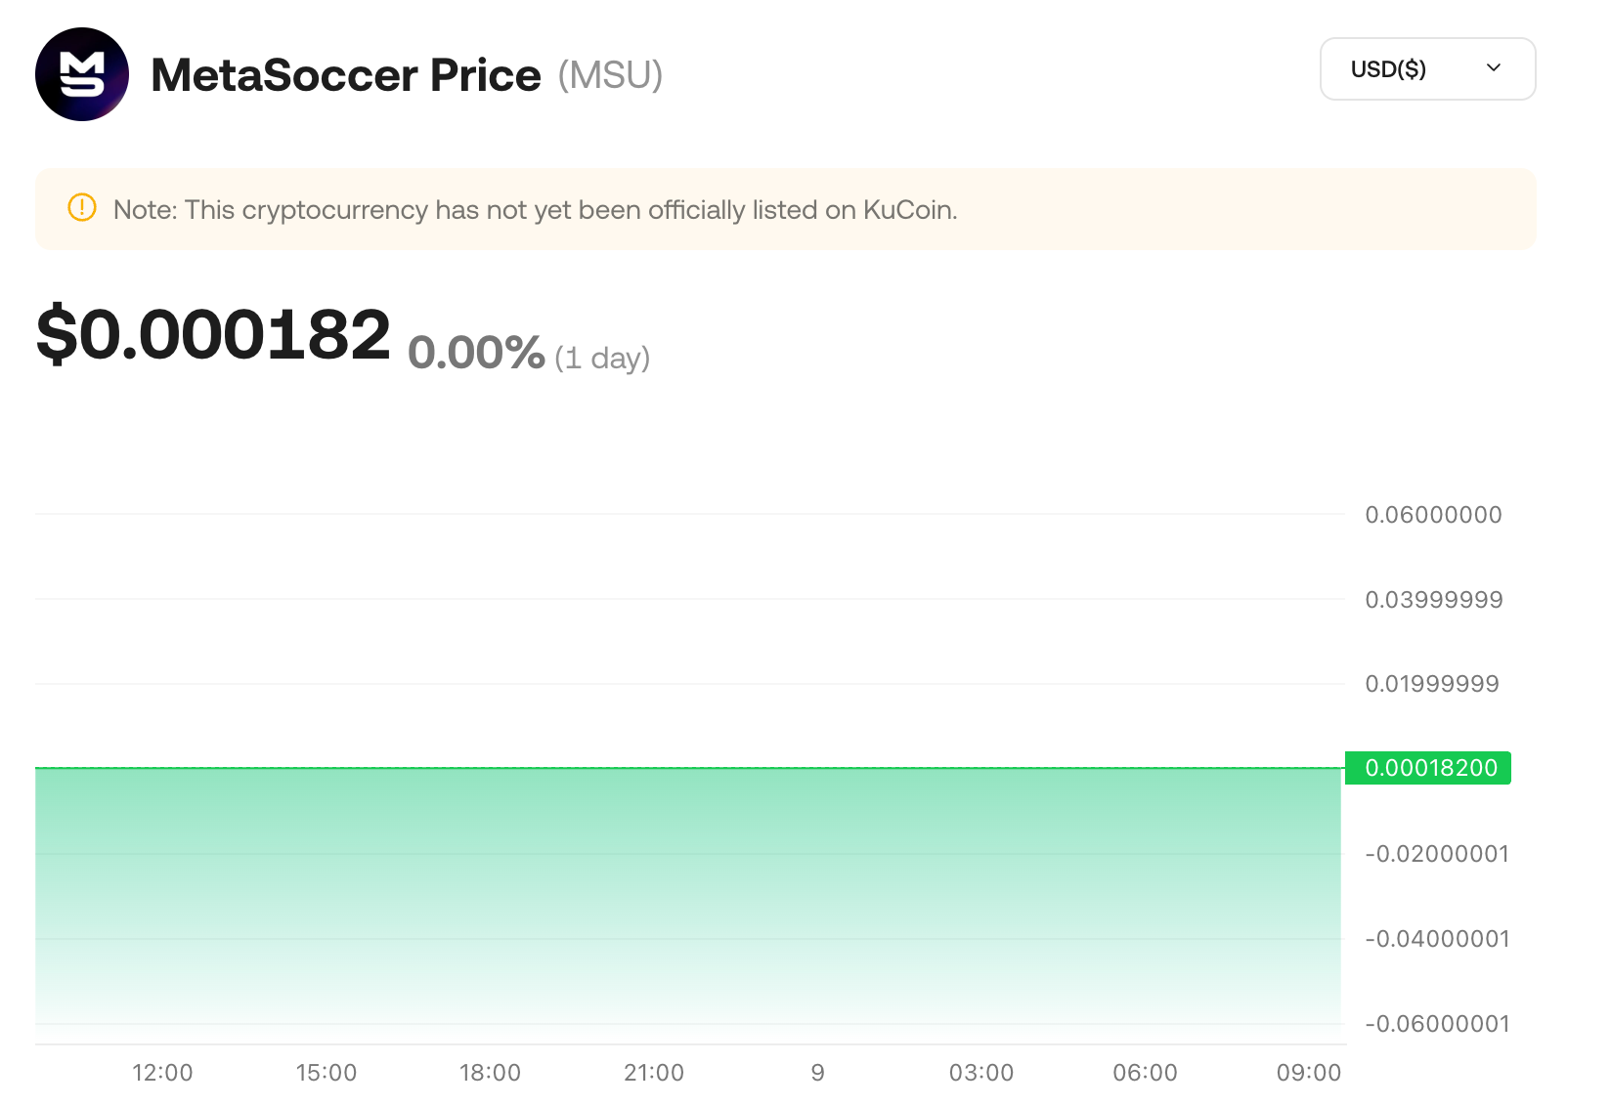Click the (1 day) period label
The height and width of the screenshot is (1106, 1611).
[x=602, y=358]
